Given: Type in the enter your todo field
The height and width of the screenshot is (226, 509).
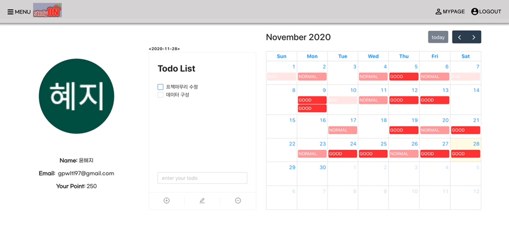Looking at the screenshot, I should [202, 178].
